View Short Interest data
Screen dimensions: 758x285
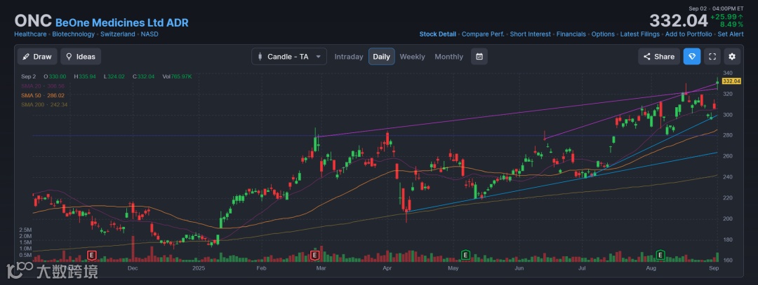[531, 34]
